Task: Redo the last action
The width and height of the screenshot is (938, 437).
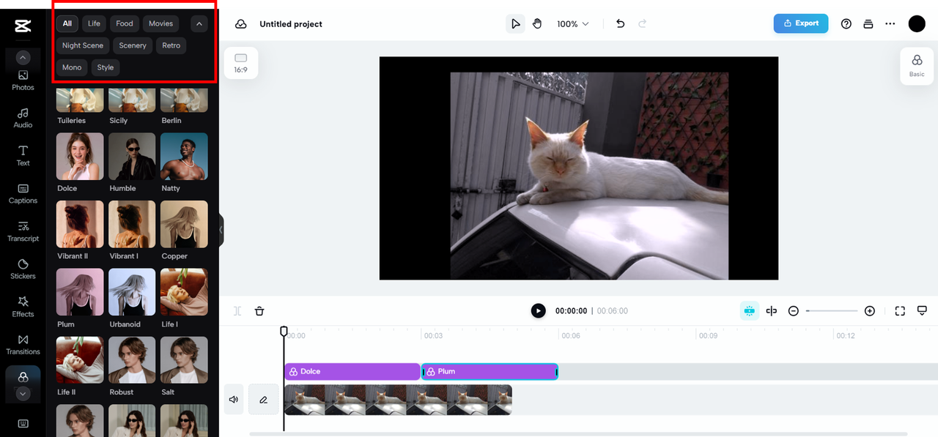Action: tap(643, 24)
